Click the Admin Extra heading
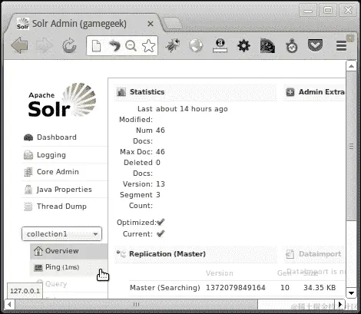Image resolution: width=361 pixels, height=314 pixels. (322, 92)
